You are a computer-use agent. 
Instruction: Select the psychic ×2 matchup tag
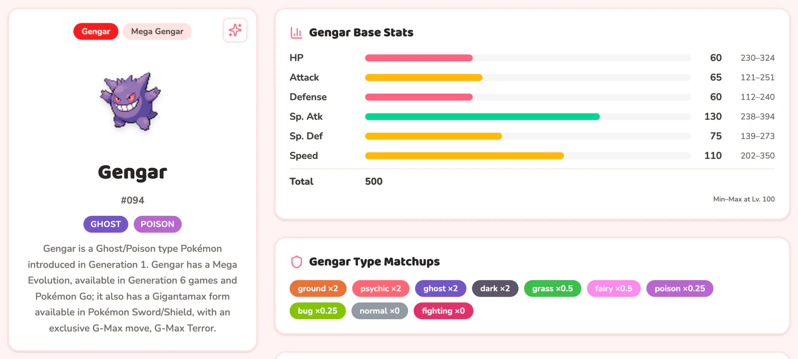(x=381, y=289)
